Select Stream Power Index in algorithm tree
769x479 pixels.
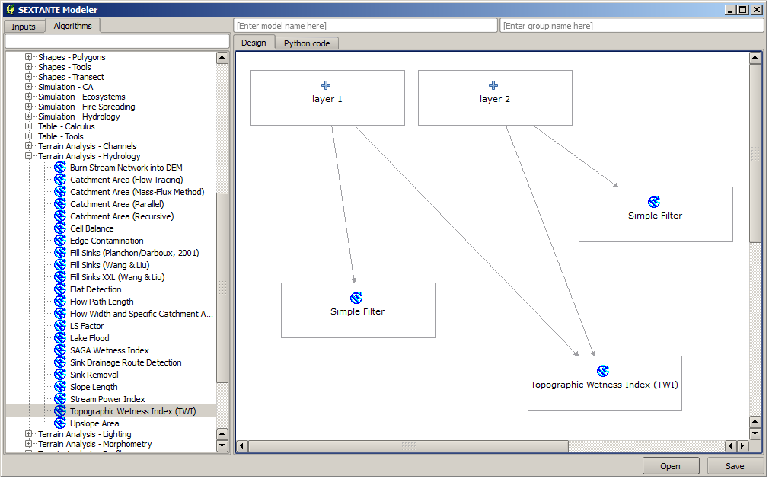click(107, 399)
